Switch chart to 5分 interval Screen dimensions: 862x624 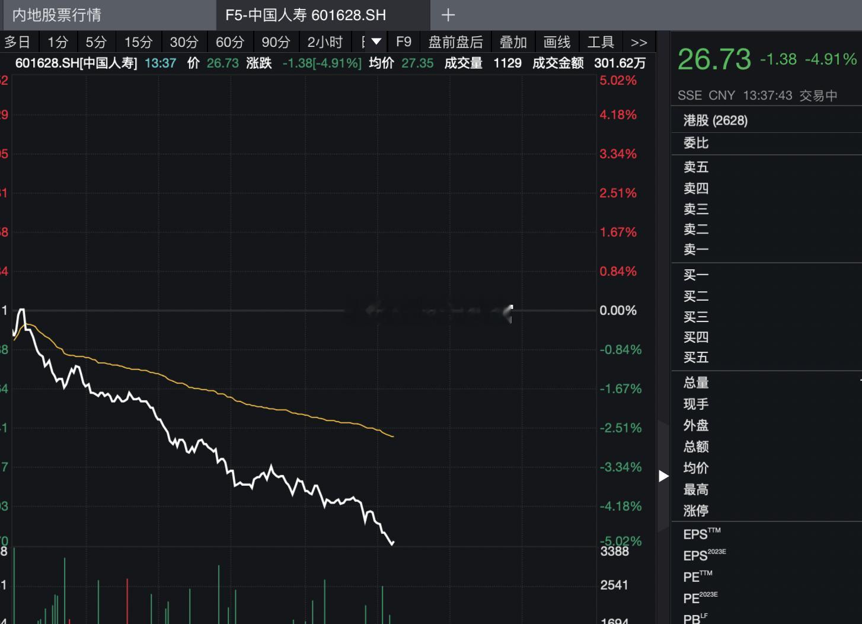coord(96,42)
